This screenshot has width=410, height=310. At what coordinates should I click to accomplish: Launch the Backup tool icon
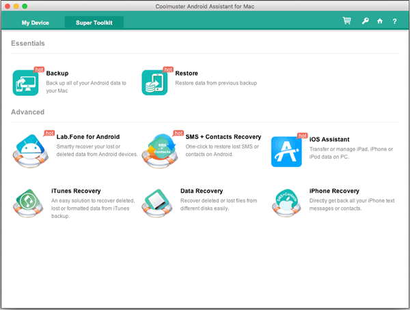26,82
